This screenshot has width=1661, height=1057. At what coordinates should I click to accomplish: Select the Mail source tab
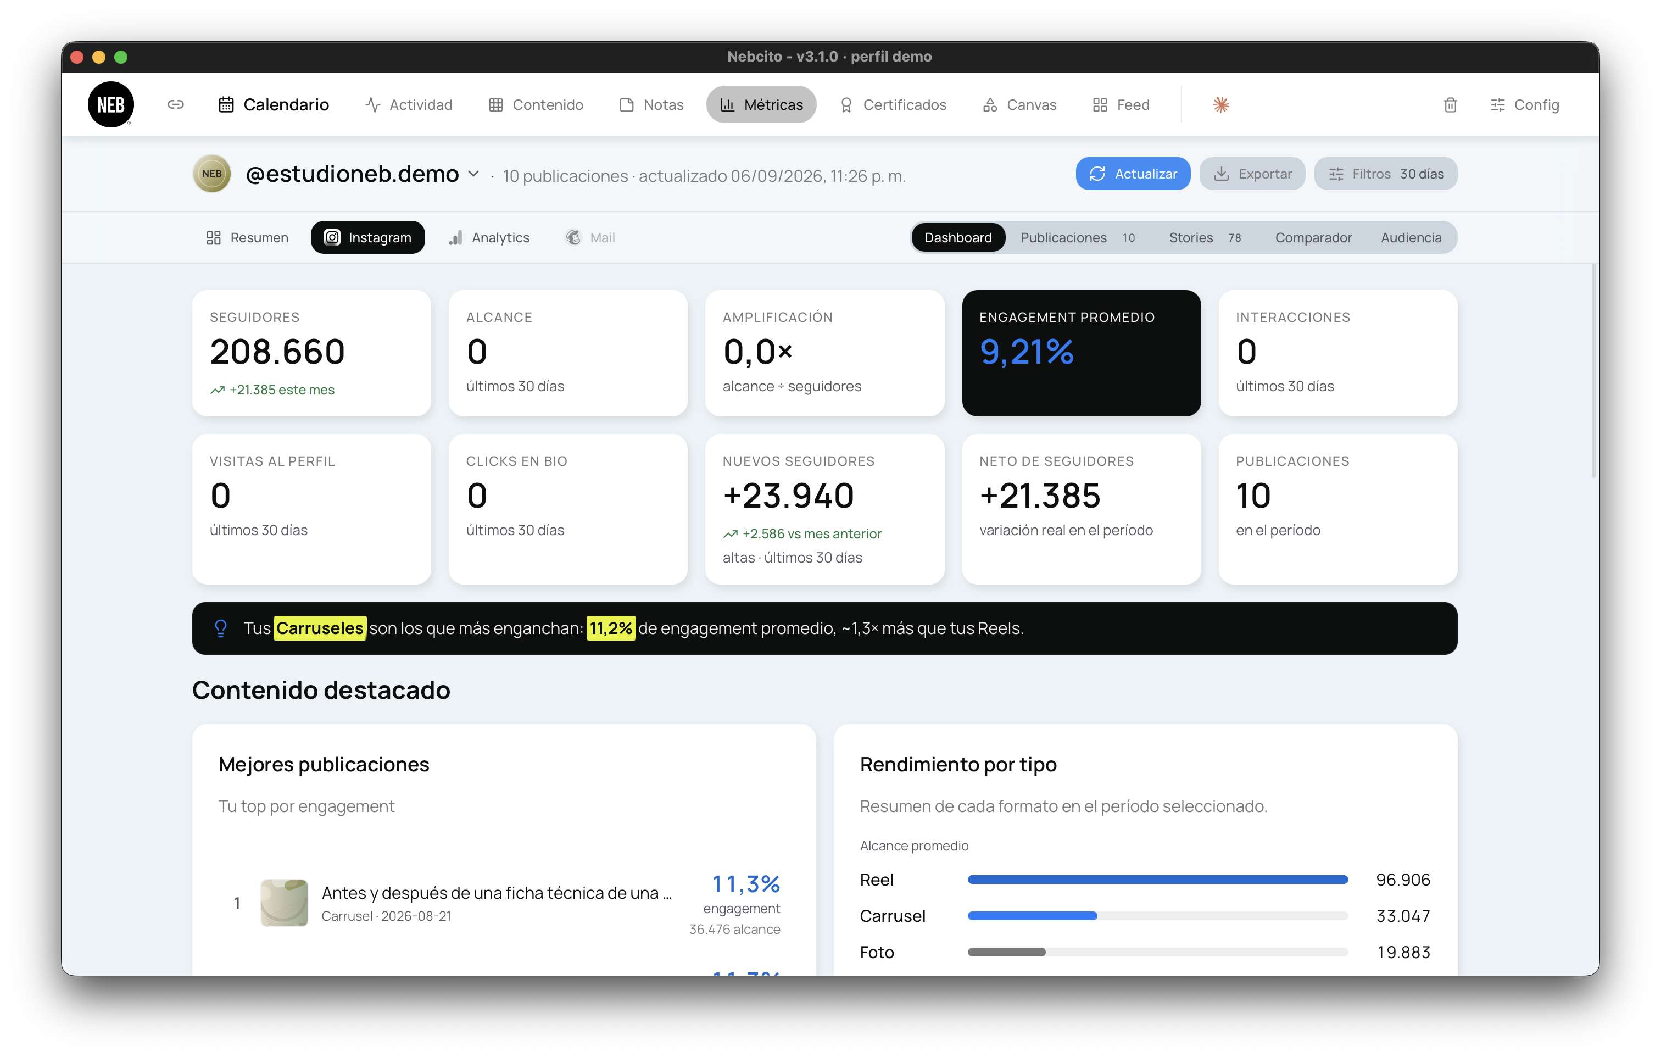590,237
